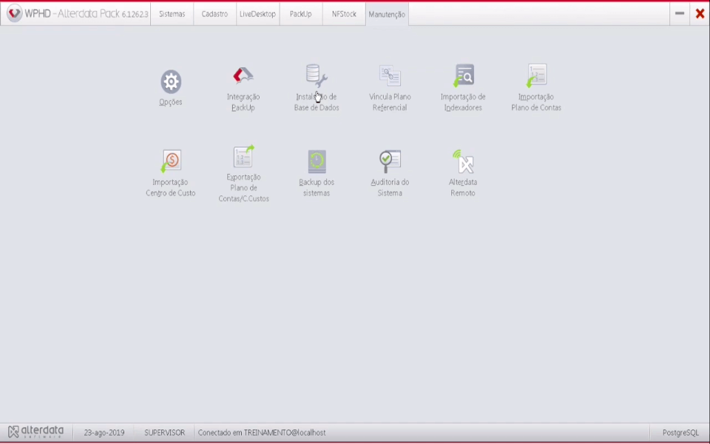Click 'Conectado em TREINAMENTO@localhost' status text
Viewport: 710px width, 444px height.
262,433
